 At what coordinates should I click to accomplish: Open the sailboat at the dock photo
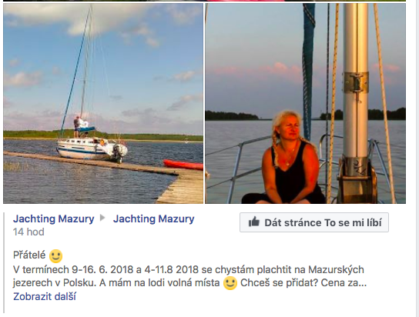(x=103, y=103)
